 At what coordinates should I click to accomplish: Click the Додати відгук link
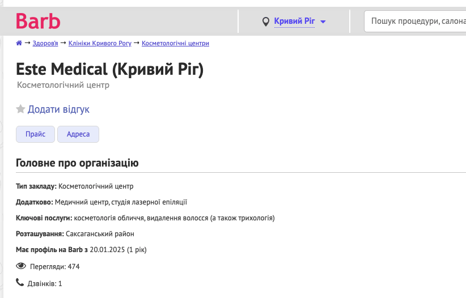tap(58, 109)
